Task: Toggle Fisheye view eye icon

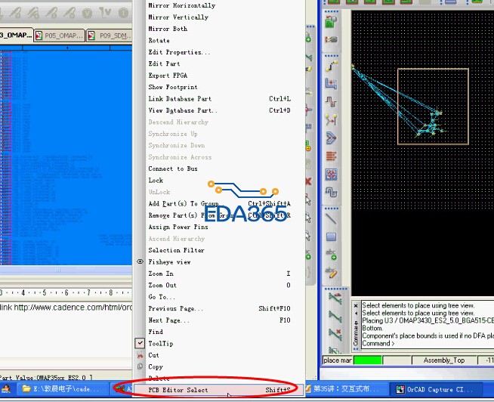Action: 140,261
